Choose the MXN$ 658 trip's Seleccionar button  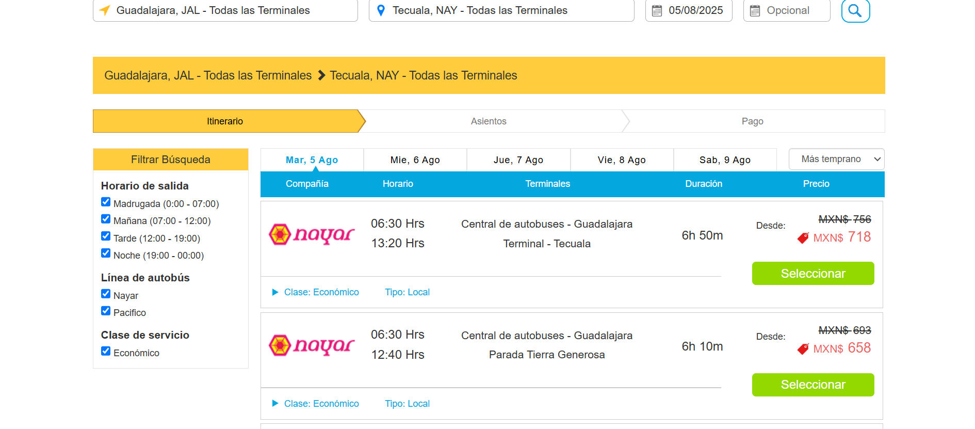click(813, 385)
